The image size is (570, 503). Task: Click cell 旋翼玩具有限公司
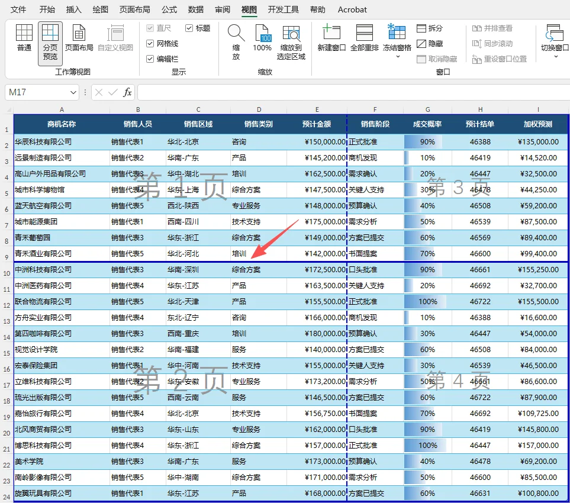pos(62,493)
